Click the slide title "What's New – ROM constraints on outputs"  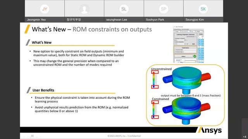[92, 29]
